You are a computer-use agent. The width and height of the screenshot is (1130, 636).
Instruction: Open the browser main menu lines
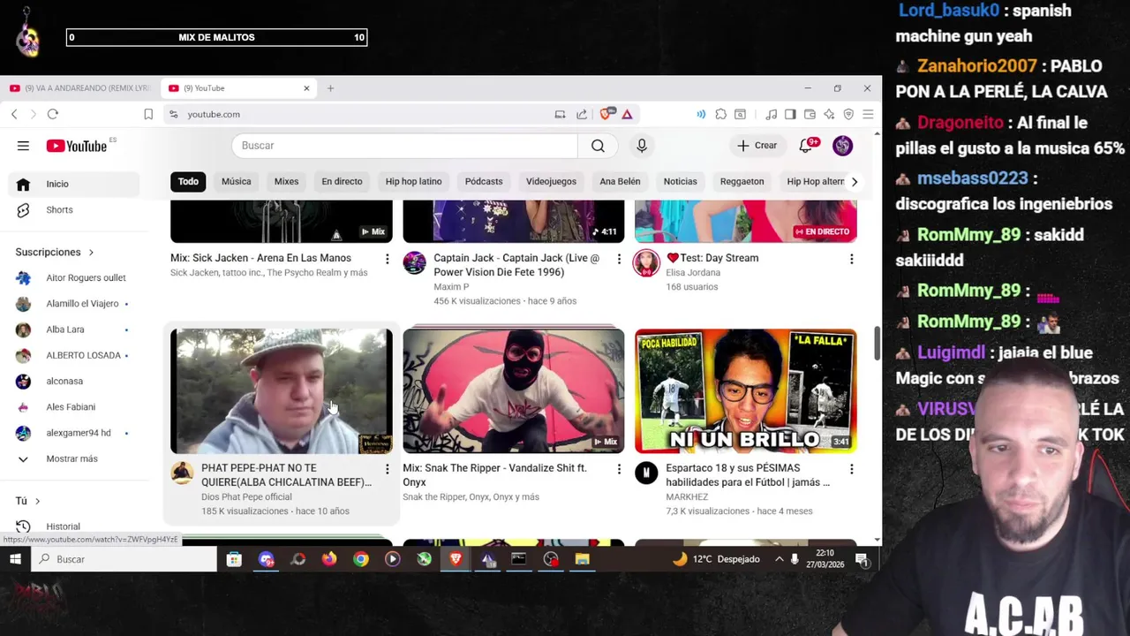[868, 114]
